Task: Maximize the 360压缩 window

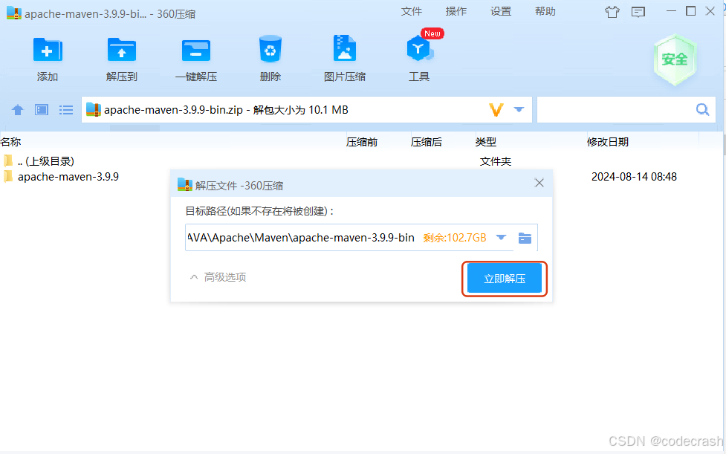Action: [691, 11]
